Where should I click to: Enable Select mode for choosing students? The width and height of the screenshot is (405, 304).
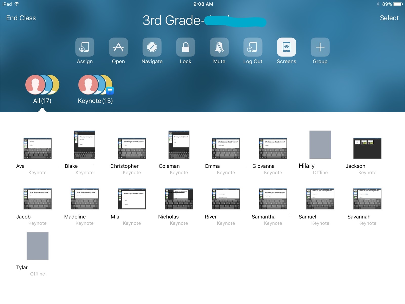point(389,18)
